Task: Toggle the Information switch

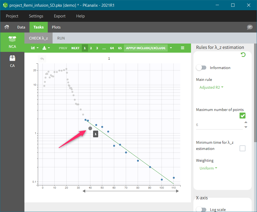Action: click(201, 68)
